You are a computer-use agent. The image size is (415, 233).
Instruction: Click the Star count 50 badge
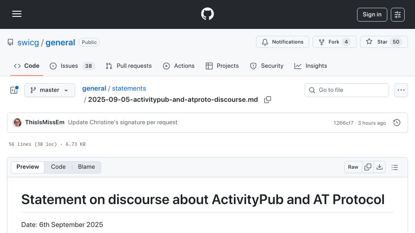(x=396, y=42)
